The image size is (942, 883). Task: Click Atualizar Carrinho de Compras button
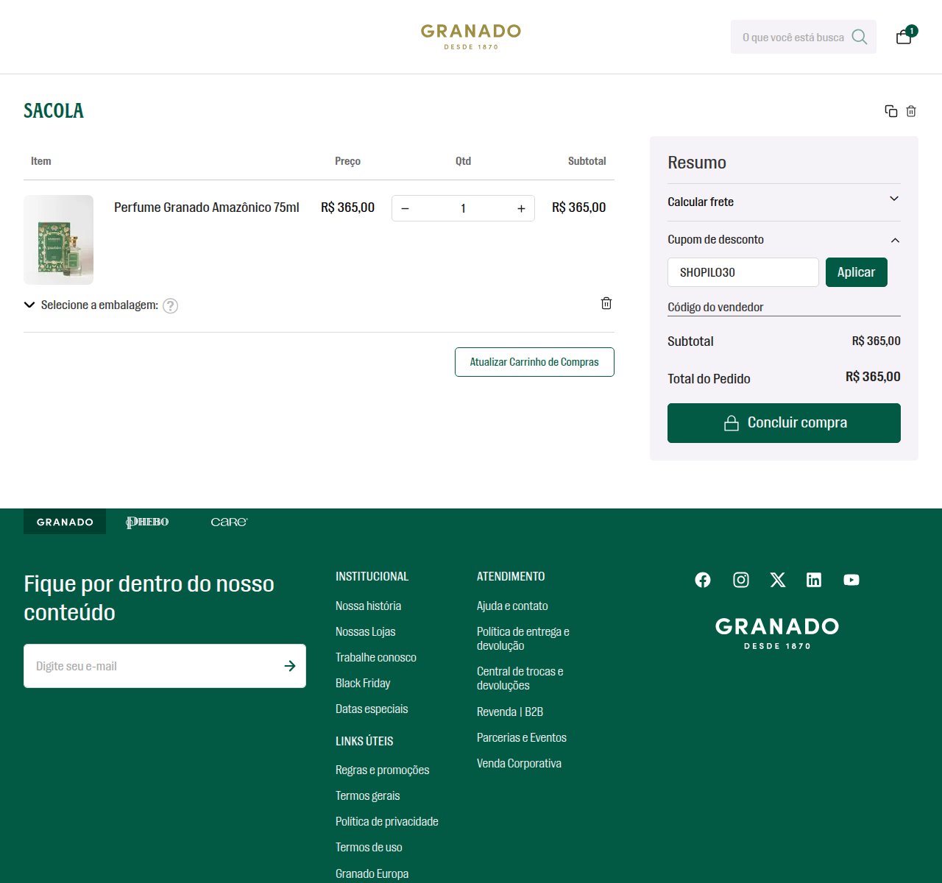coord(534,362)
